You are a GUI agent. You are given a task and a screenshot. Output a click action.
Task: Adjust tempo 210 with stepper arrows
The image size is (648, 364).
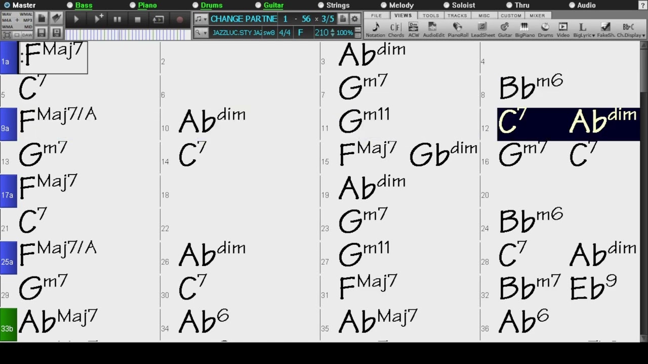(x=332, y=32)
